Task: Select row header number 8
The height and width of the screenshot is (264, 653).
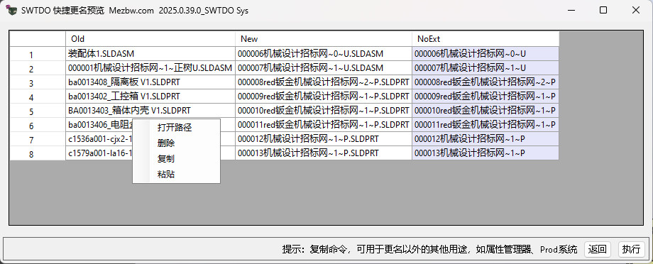Action: (38, 153)
